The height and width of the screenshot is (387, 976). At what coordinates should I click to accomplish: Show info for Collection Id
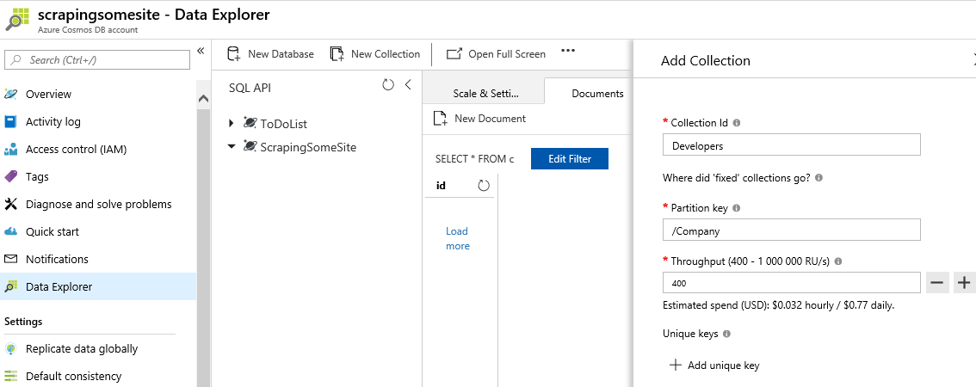(x=737, y=123)
